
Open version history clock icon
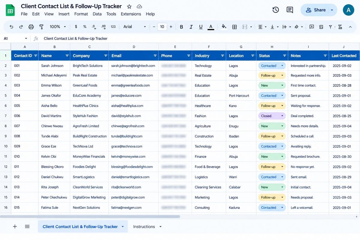pyautogui.click(x=276, y=10)
